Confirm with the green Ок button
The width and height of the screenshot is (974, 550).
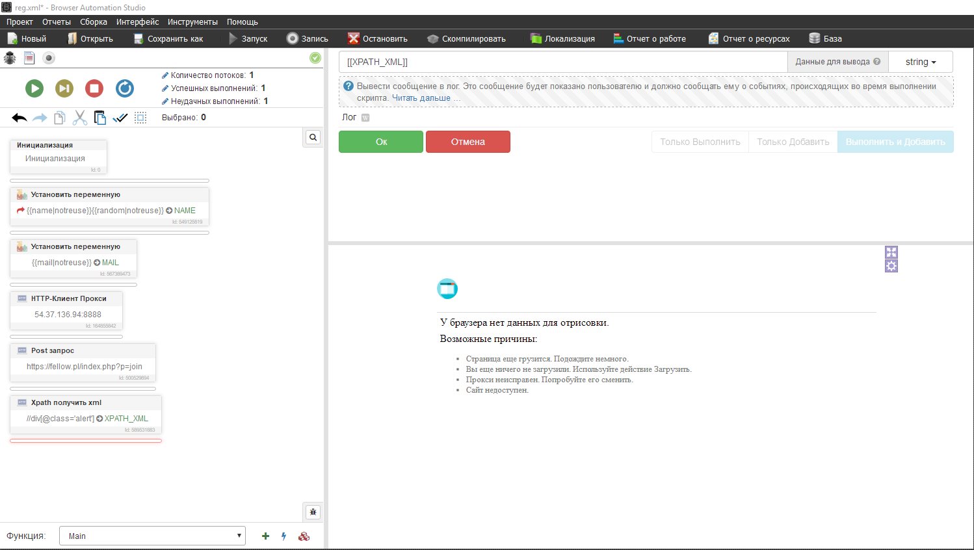click(x=381, y=142)
